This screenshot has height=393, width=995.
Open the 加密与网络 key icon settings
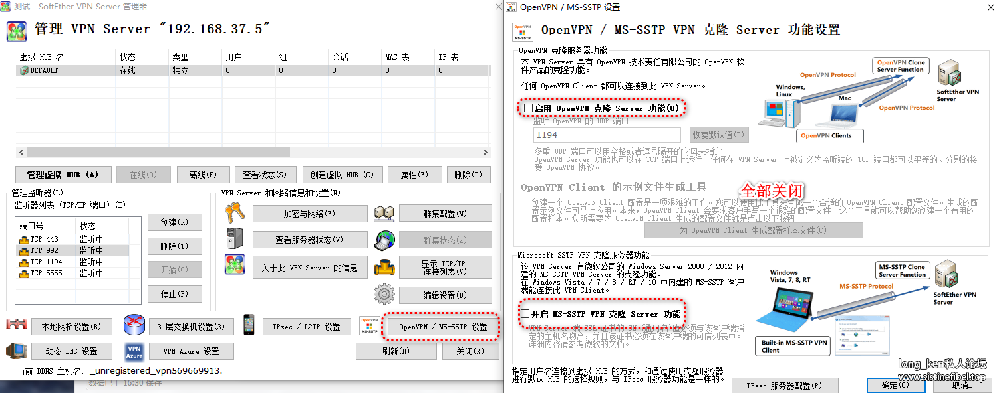(234, 214)
